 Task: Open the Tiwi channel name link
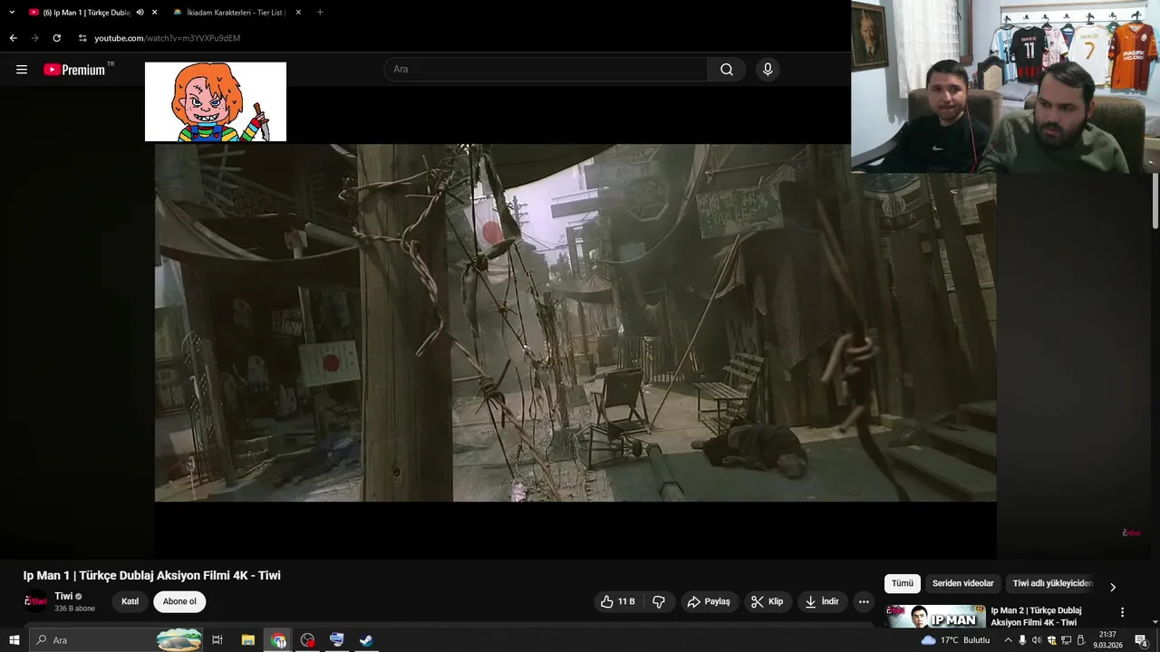[x=63, y=596]
